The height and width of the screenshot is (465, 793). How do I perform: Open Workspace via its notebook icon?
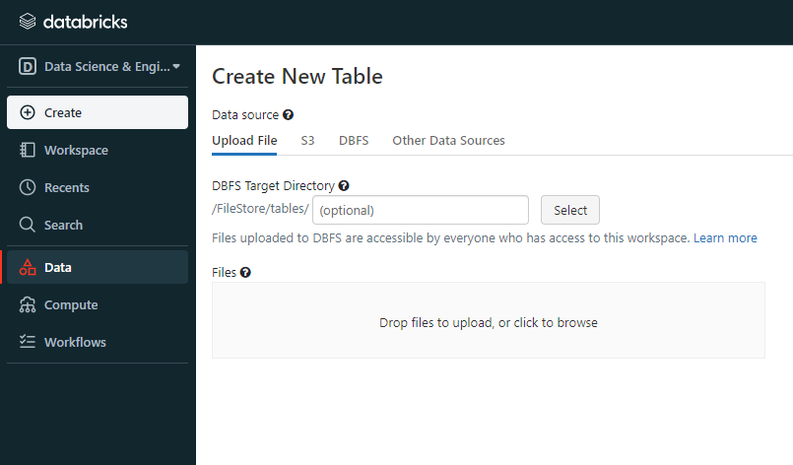point(28,150)
